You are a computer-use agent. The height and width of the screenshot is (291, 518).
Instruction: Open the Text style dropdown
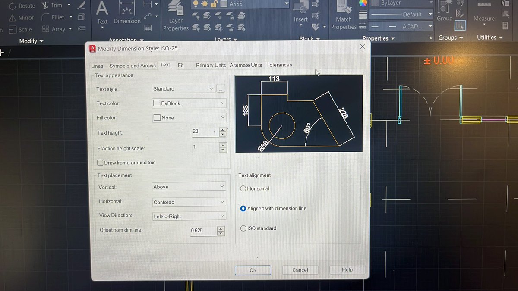[x=183, y=89]
